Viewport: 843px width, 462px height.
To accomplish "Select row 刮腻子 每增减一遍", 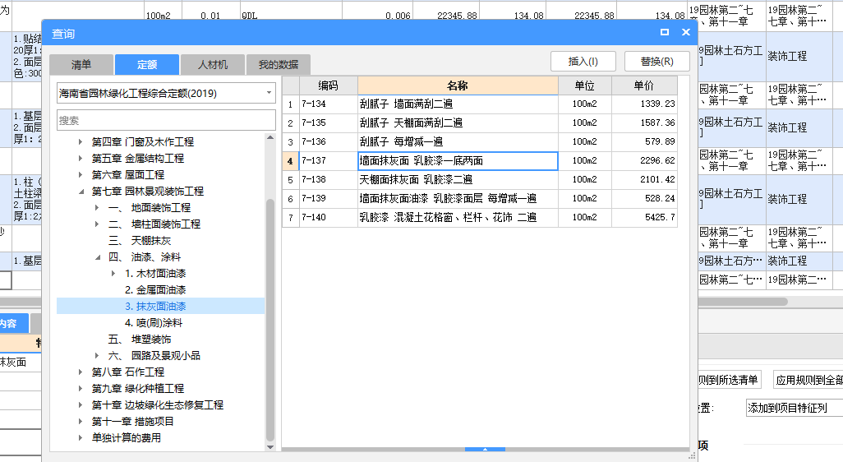I will coord(480,141).
